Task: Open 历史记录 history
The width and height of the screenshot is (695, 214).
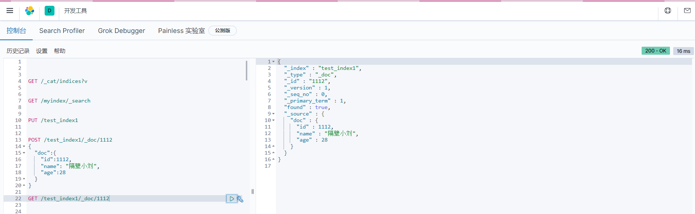Action: point(18,51)
